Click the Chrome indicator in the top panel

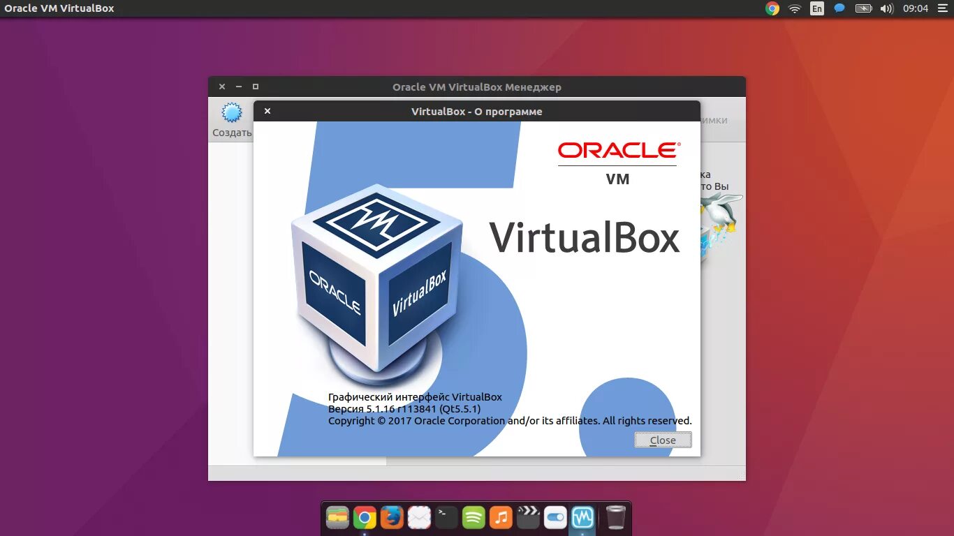point(772,8)
